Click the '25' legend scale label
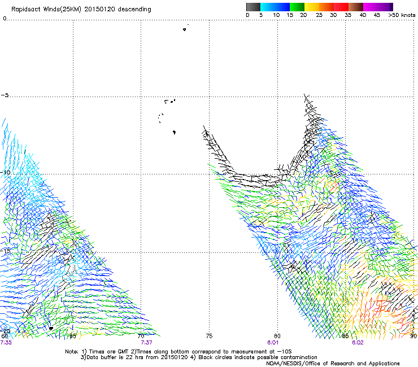The height and width of the screenshot is (367, 418). [x=319, y=15]
